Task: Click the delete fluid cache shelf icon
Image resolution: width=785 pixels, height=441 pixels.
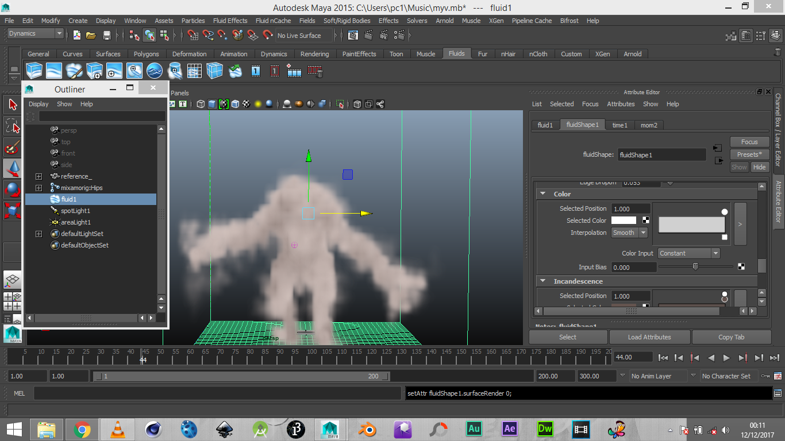Action: [314, 71]
